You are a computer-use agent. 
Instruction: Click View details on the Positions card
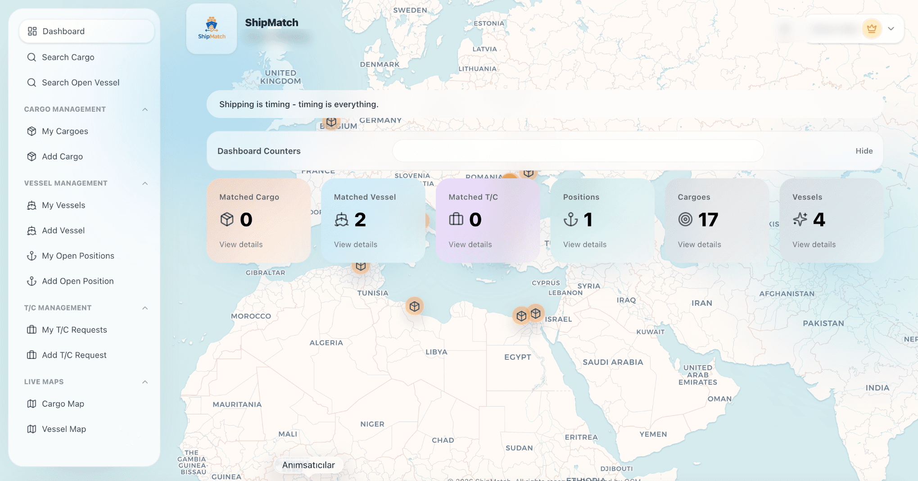tap(584, 244)
